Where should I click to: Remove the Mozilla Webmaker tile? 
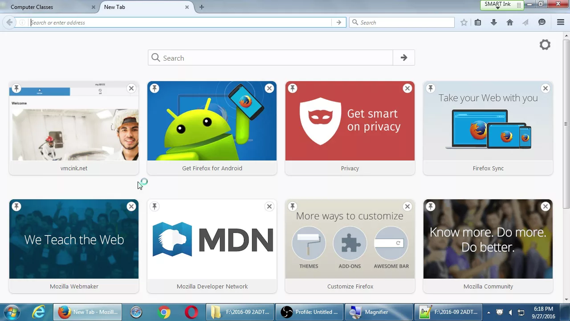[x=131, y=206]
